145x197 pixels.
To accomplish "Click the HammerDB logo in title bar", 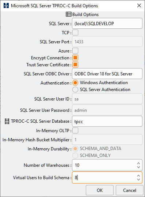I will click(x=6, y=6).
